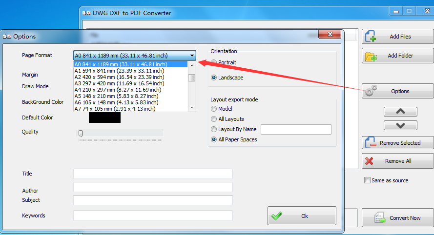Select Portrait orientation

214,62
